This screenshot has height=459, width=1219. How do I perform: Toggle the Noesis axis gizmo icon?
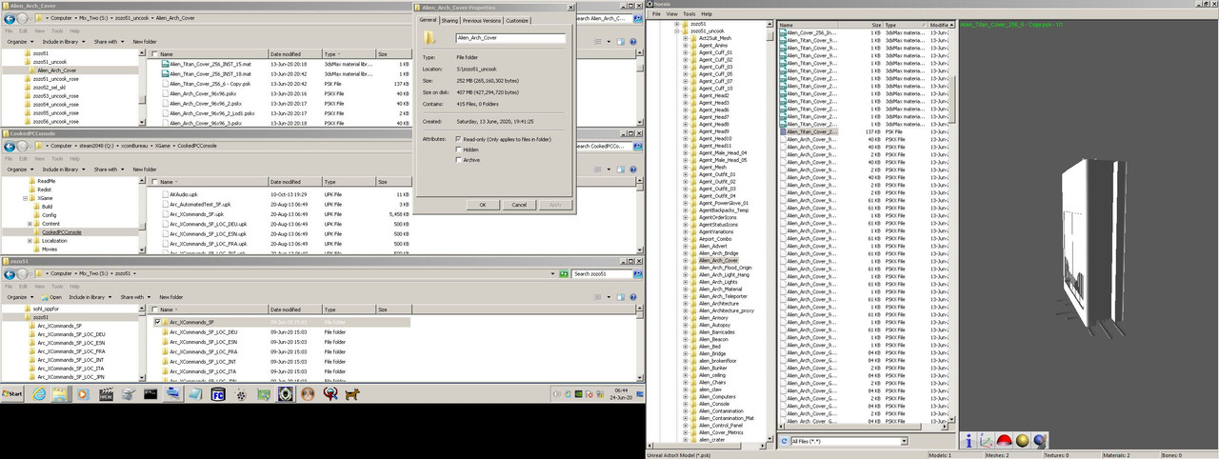click(x=986, y=441)
